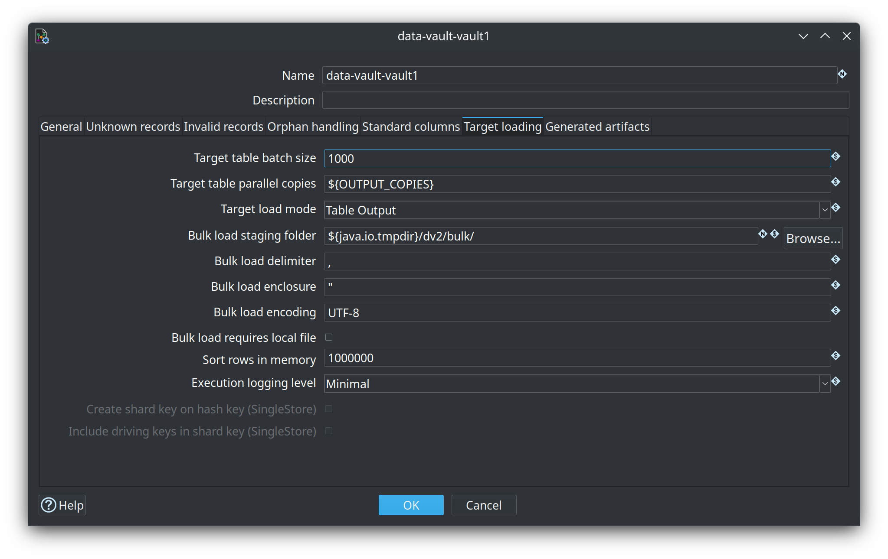Click variable icon for Target table batch size
Viewport: 888px width, 559px height.
click(836, 156)
